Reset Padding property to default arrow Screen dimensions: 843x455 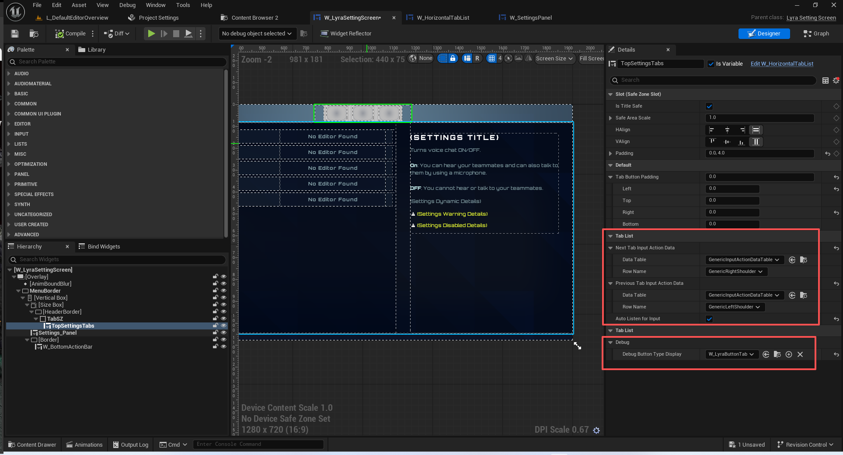coord(827,154)
